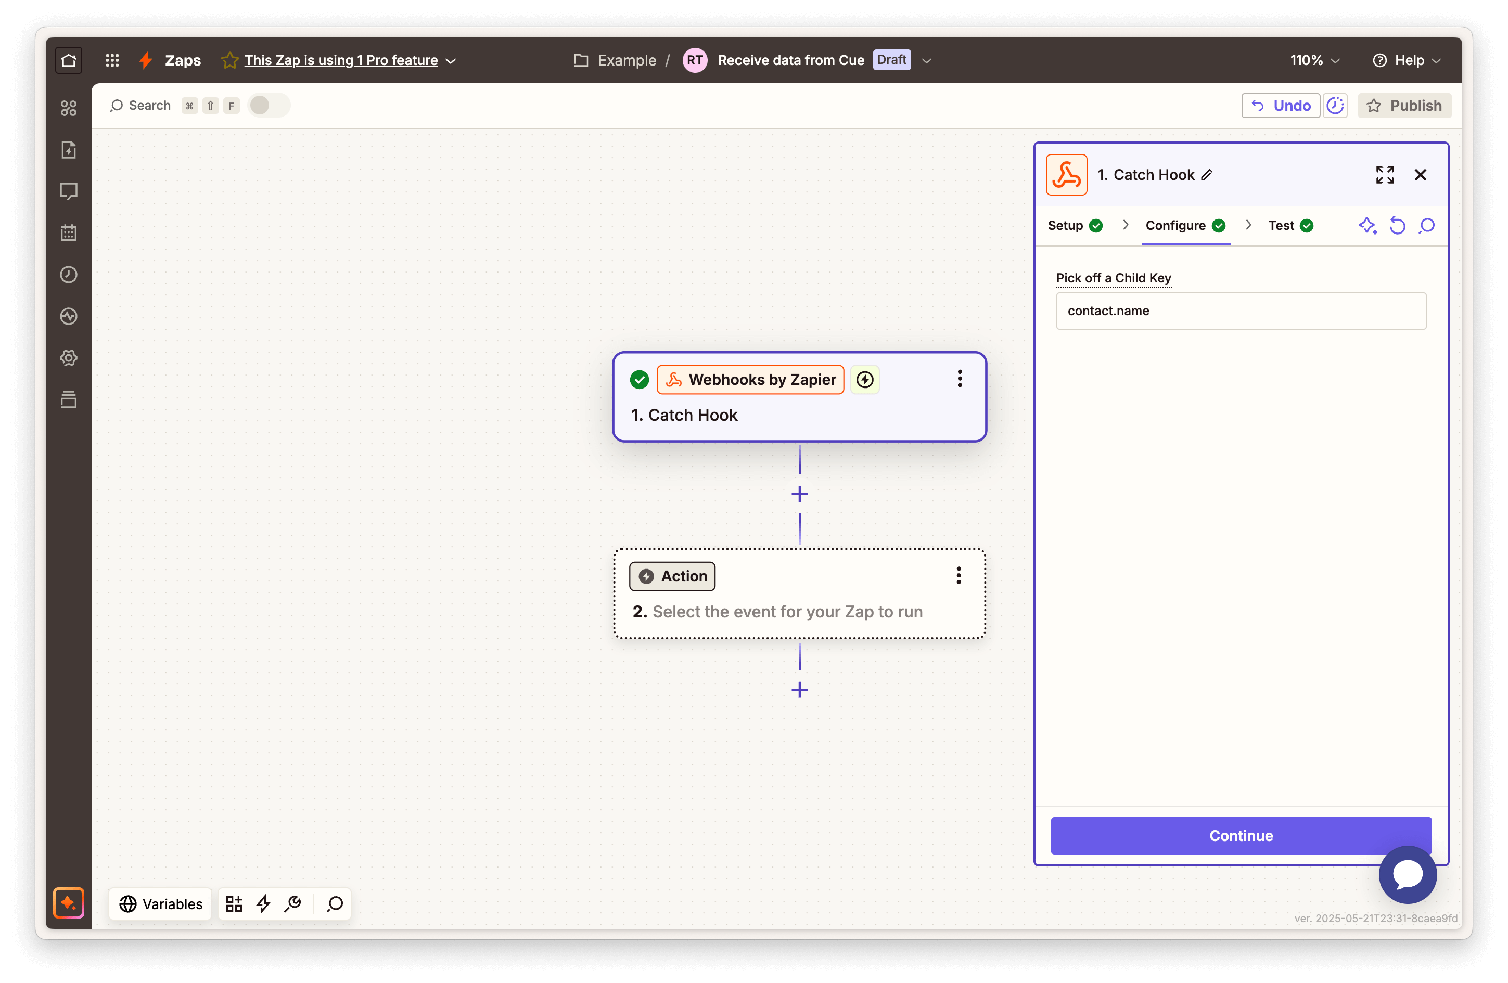
Task: Click the wrench tool in bottom toolbar
Action: [293, 904]
